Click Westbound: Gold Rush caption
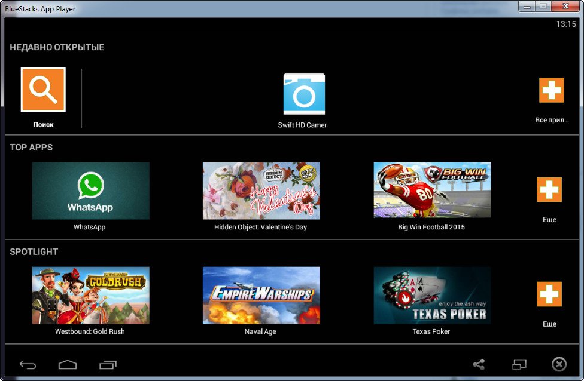 coord(90,331)
